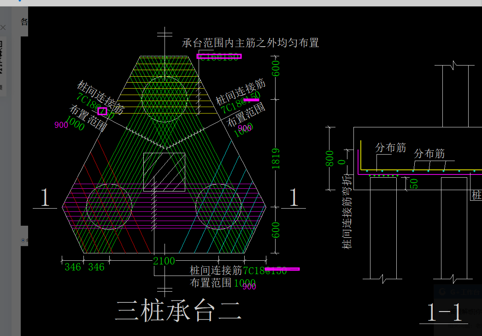The height and width of the screenshot is (336, 482).
Task: Click the left 分布筋 label in the section
Action: (x=390, y=148)
